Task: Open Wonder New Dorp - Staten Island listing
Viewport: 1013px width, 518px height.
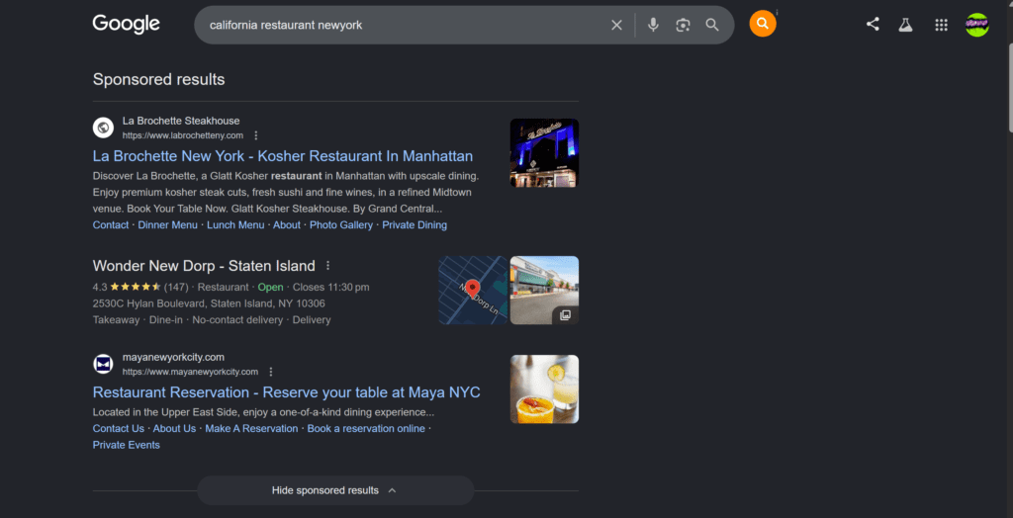Action: coord(204,266)
